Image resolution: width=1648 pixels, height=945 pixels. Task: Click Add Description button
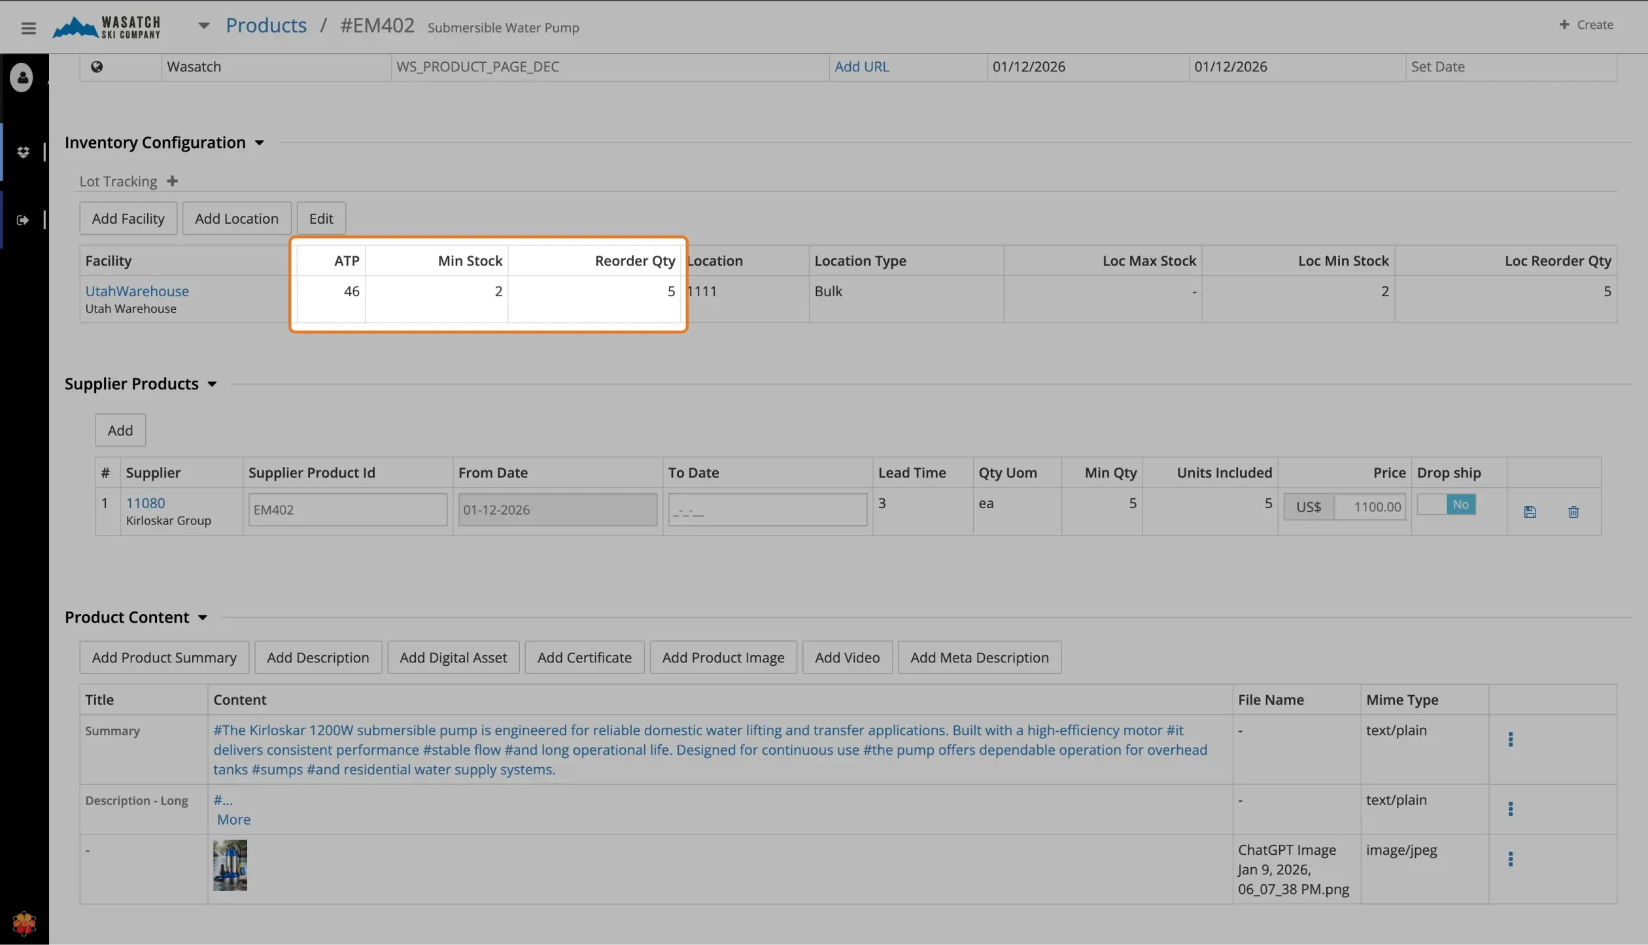coord(318,658)
